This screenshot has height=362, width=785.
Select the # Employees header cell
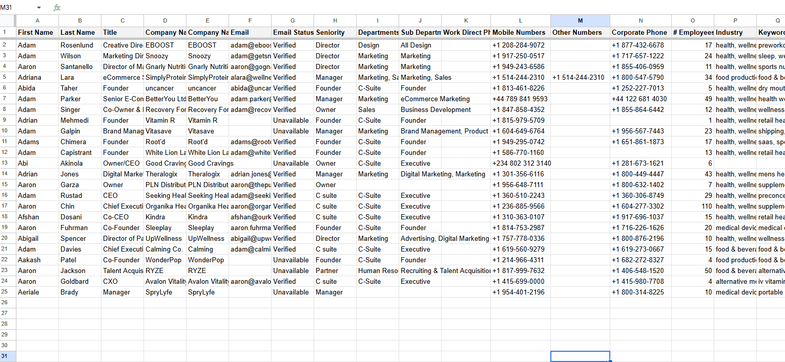693,32
